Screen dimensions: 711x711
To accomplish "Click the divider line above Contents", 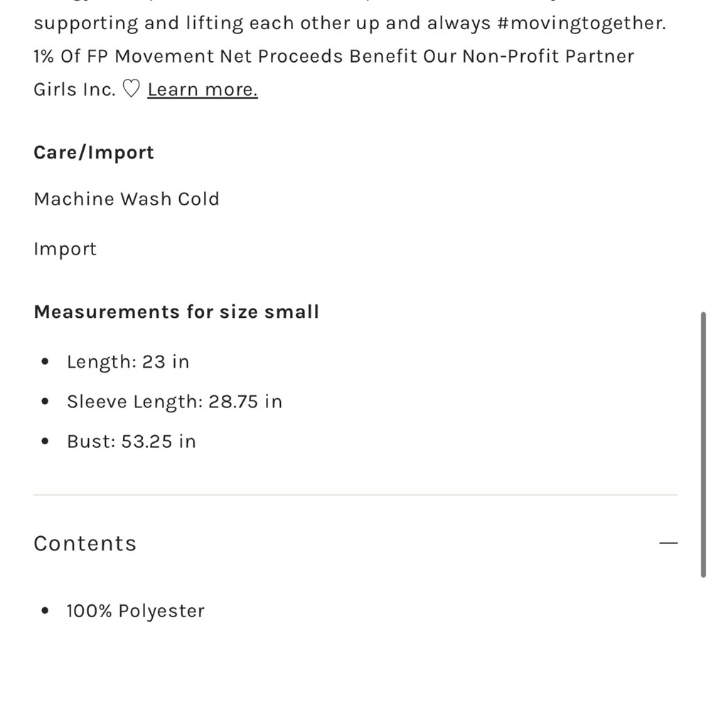I will pos(355,495).
